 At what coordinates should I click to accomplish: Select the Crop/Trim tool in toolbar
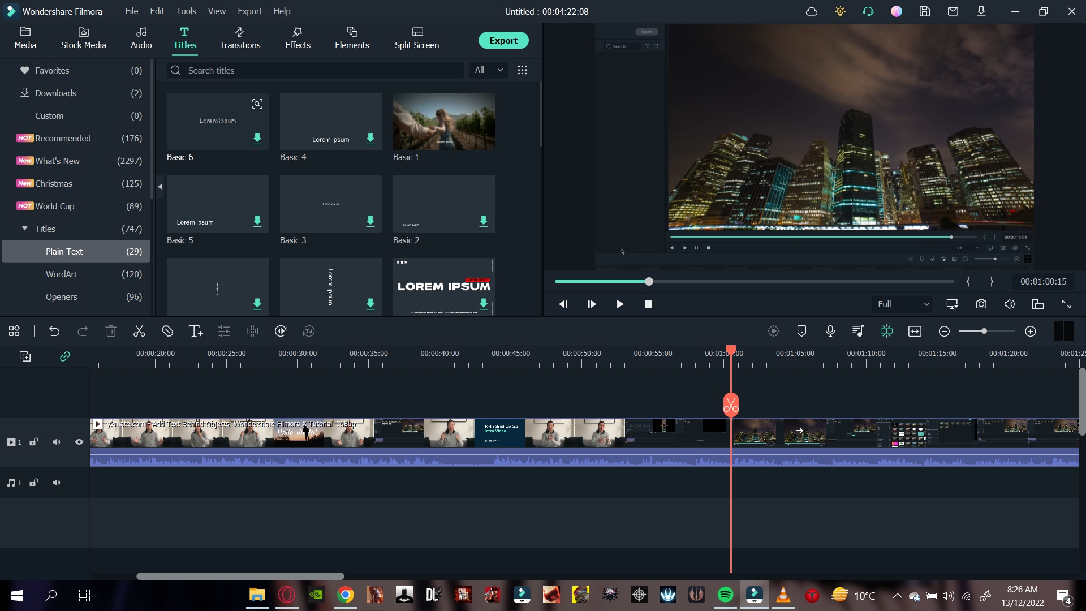167,330
